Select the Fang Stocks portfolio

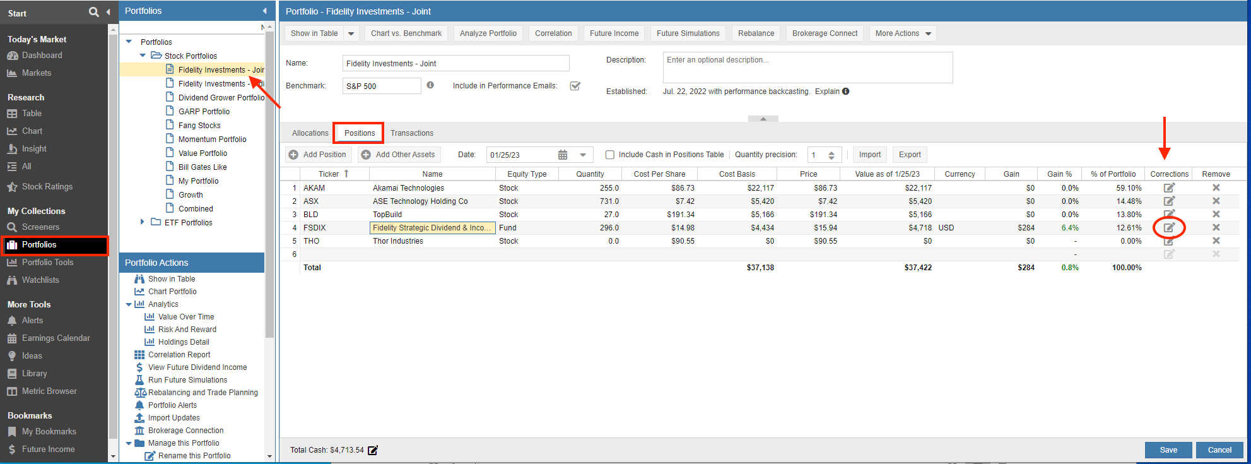coord(199,126)
